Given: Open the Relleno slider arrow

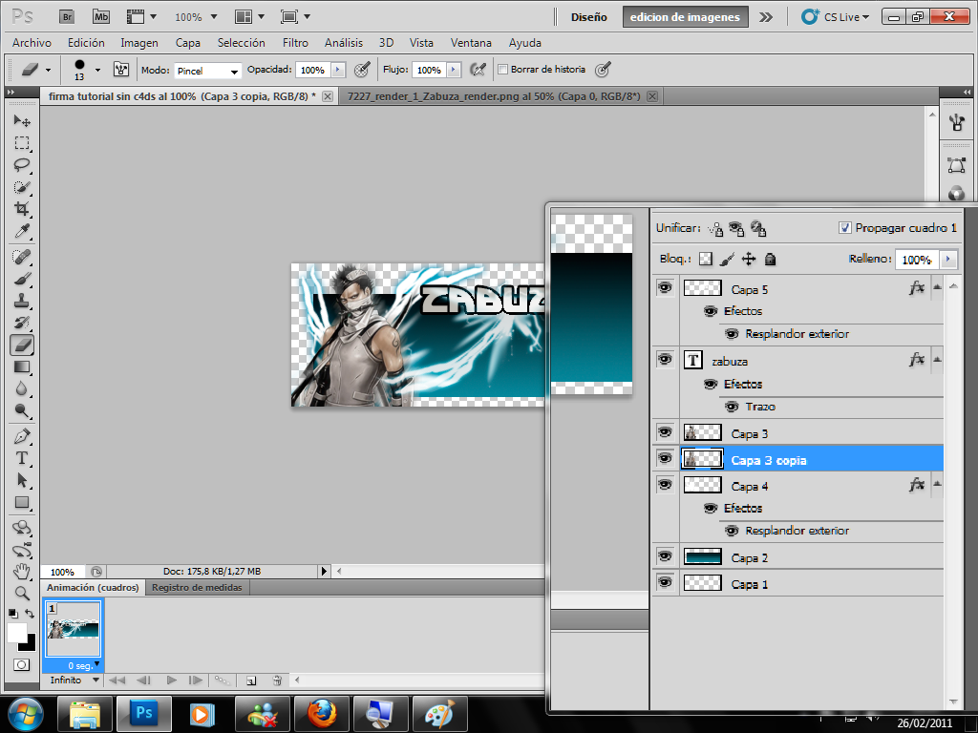Looking at the screenshot, I should pyautogui.click(x=948, y=259).
